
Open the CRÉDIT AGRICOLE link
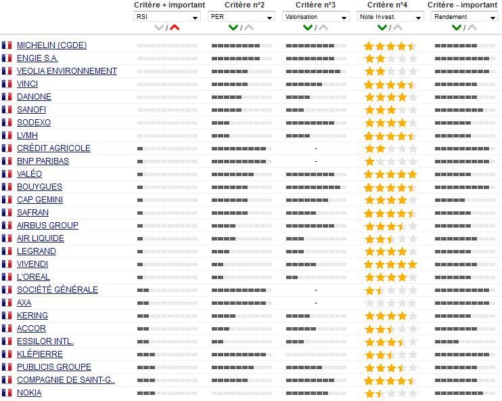pyautogui.click(x=54, y=148)
